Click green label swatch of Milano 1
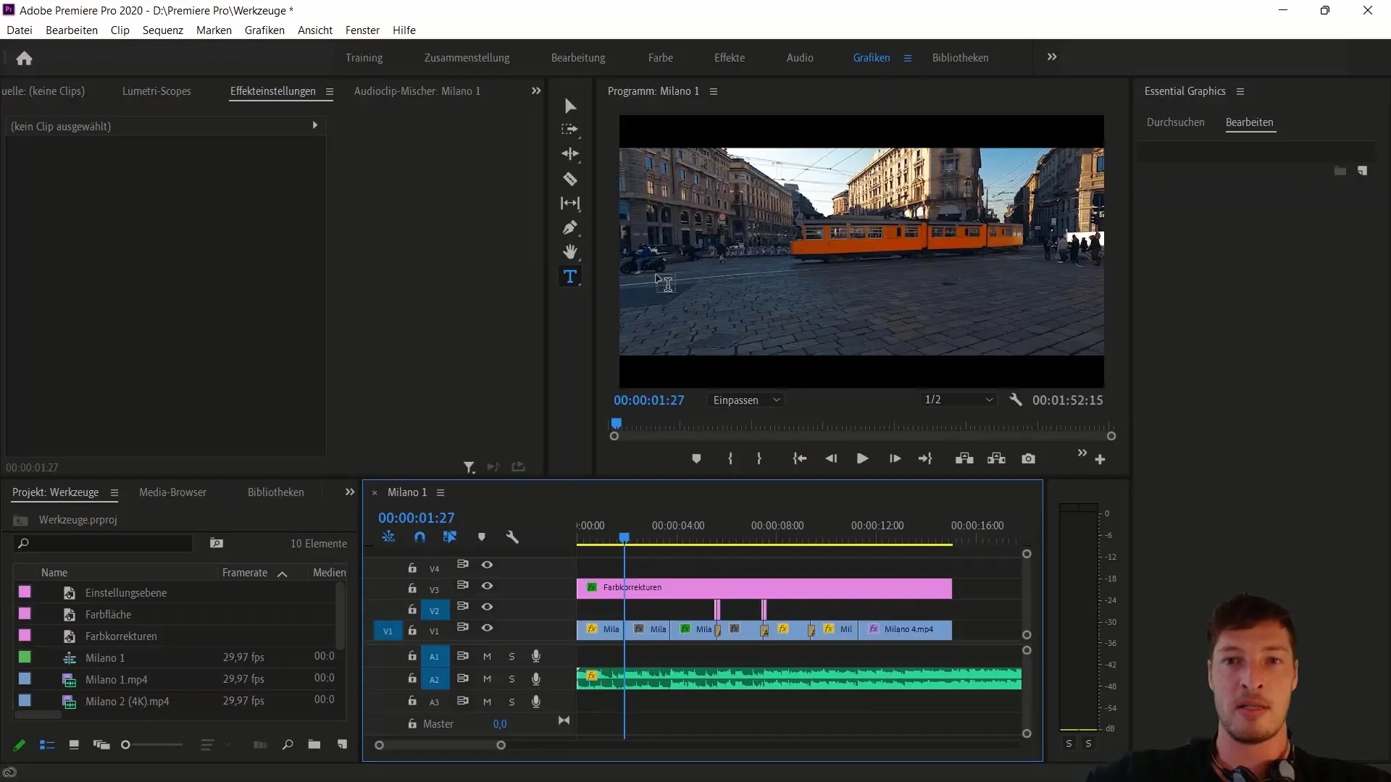Viewport: 1391px width, 782px height. coord(25,657)
